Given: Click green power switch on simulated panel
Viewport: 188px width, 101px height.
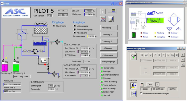Looking at the screenshot, I should (134, 35).
